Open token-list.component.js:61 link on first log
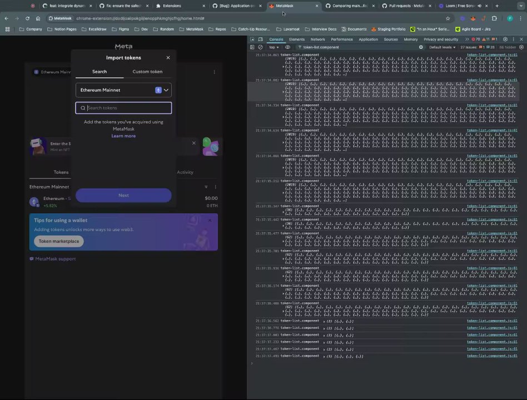The width and height of the screenshot is (527, 400). pyautogui.click(x=492, y=55)
